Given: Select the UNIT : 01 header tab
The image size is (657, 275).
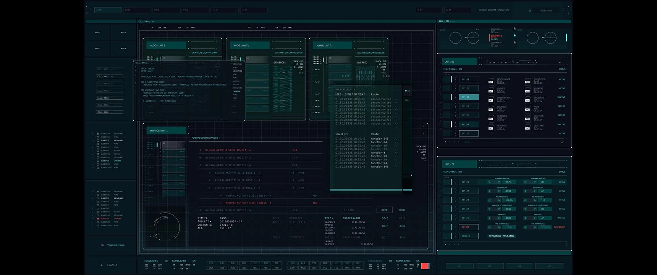Looking at the screenshot, I should 460,61.
